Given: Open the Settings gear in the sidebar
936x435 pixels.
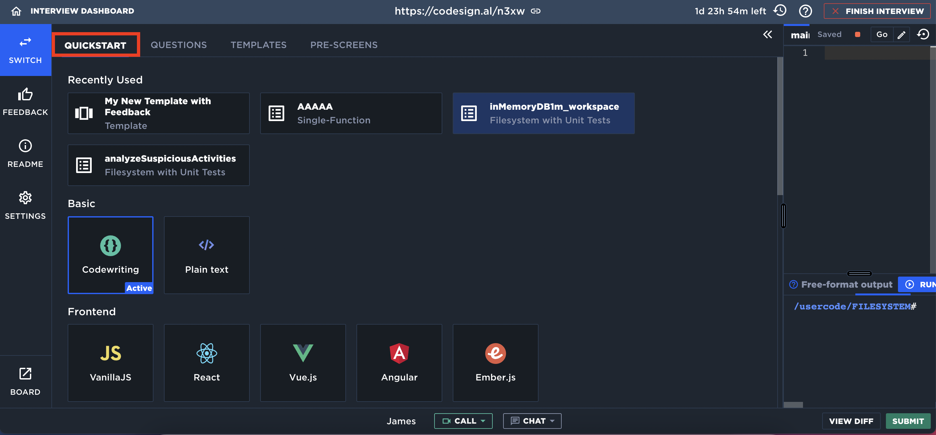Looking at the screenshot, I should coord(25,205).
